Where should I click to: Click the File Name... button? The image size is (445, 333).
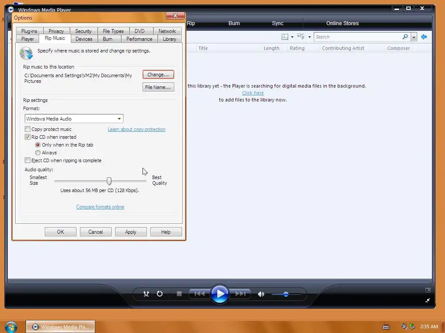(x=158, y=87)
